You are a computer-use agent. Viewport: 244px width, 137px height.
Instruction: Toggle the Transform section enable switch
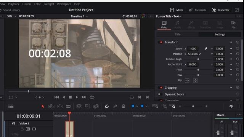(x=161, y=42)
